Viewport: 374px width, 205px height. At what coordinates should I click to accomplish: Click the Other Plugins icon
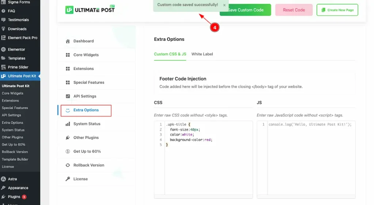(x=68, y=138)
